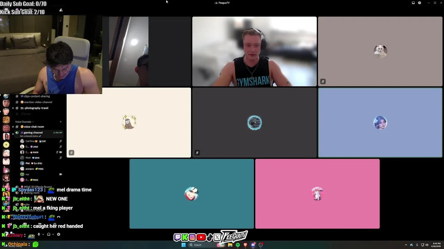Open the Gymshark streamer's video tile

click(254, 52)
